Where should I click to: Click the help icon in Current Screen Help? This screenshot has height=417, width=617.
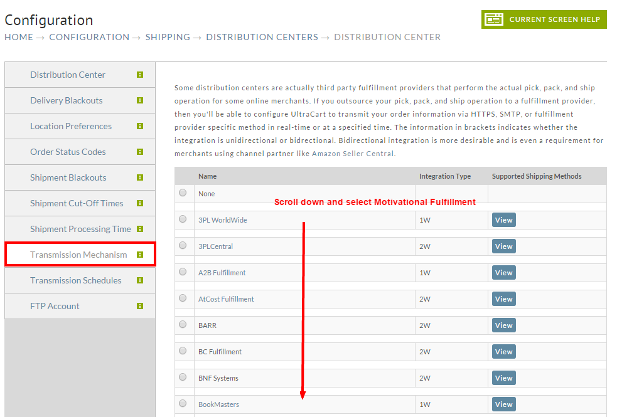[494, 19]
